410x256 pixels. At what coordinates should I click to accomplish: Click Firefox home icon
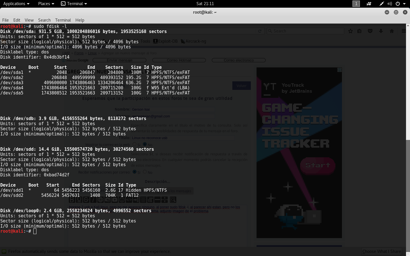[x=392, y=31]
